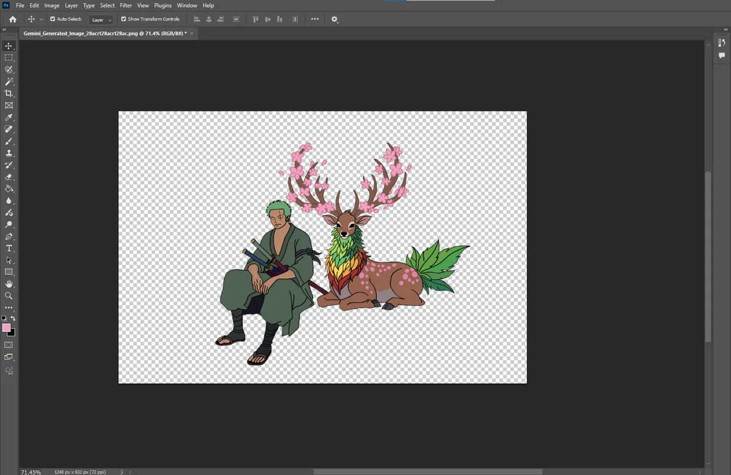Select the Rectangle shape tool

9,272
